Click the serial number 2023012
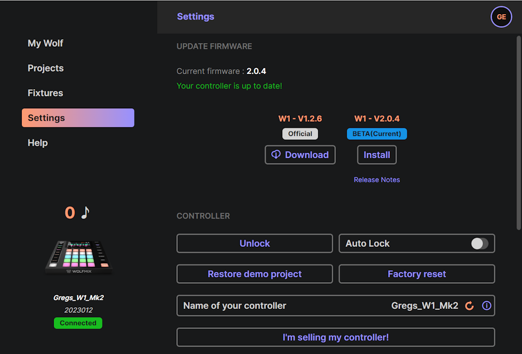This screenshot has width=522, height=354. 78,310
